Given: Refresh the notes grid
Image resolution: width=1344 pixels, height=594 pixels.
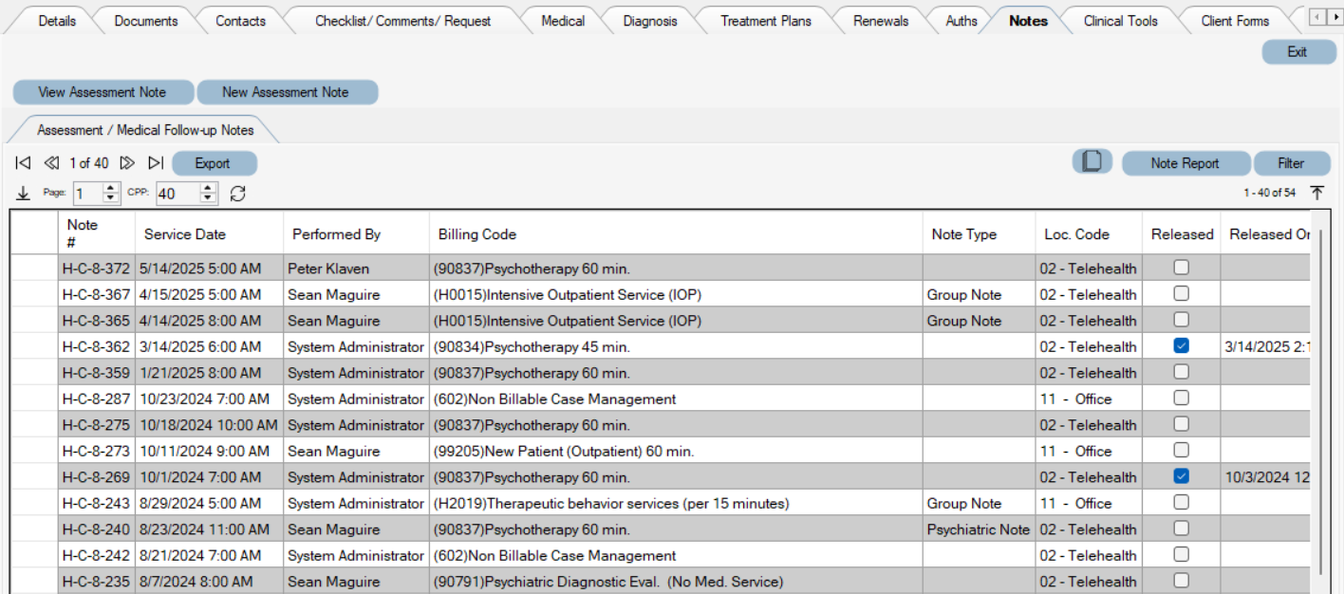Looking at the screenshot, I should coord(237,194).
